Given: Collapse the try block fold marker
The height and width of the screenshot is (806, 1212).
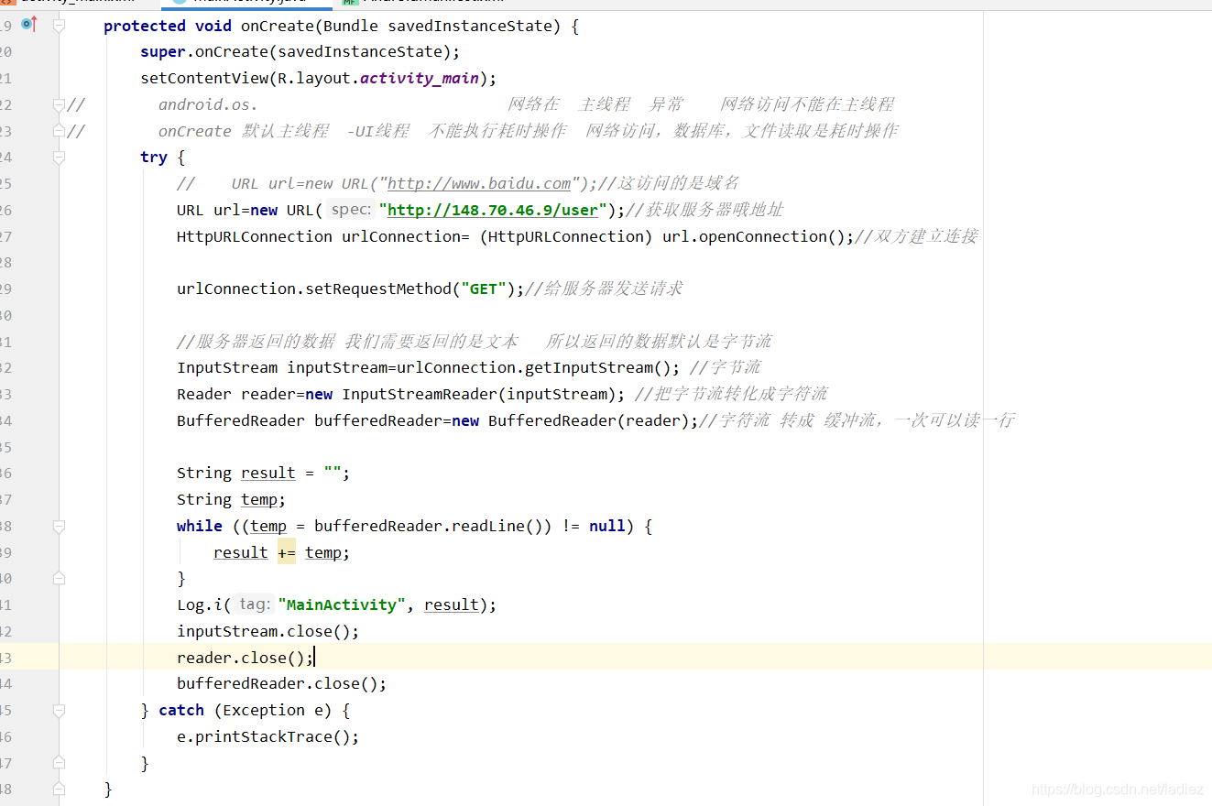Looking at the screenshot, I should [x=60, y=158].
